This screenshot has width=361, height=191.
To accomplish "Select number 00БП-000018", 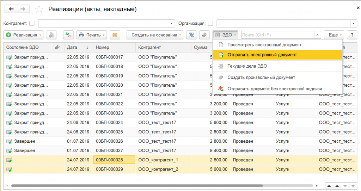I will (x=109, y=67).
